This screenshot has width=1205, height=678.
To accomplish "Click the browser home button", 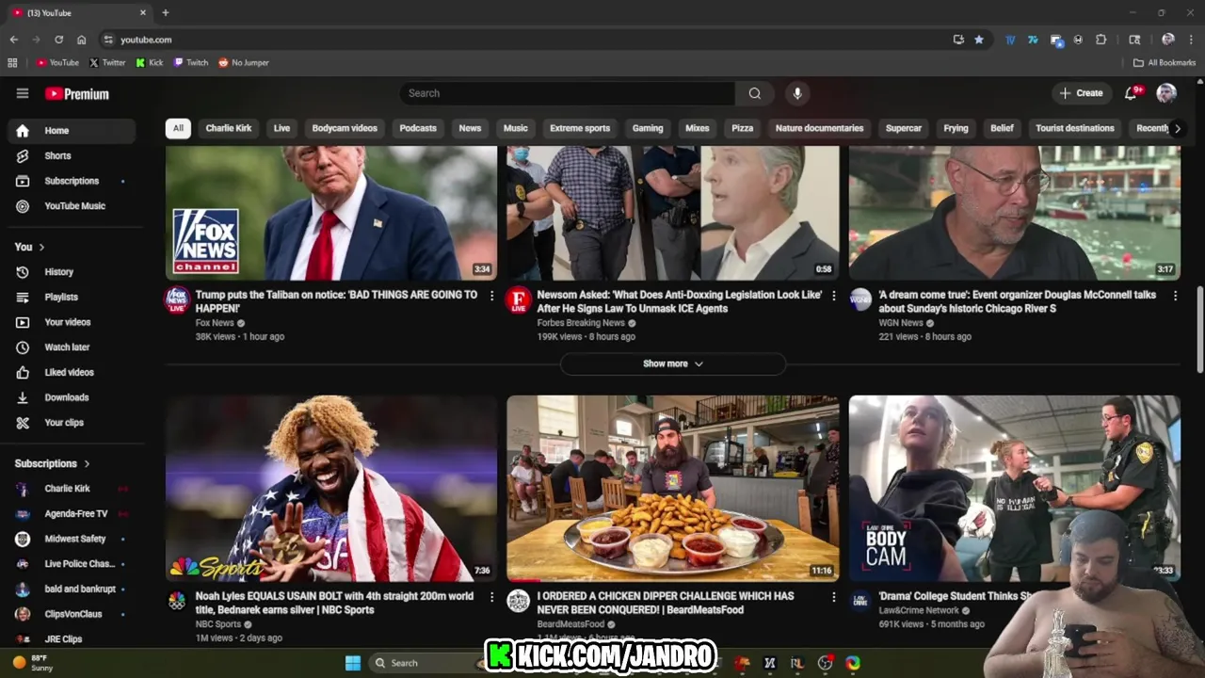I will click(x=81, y=40).
